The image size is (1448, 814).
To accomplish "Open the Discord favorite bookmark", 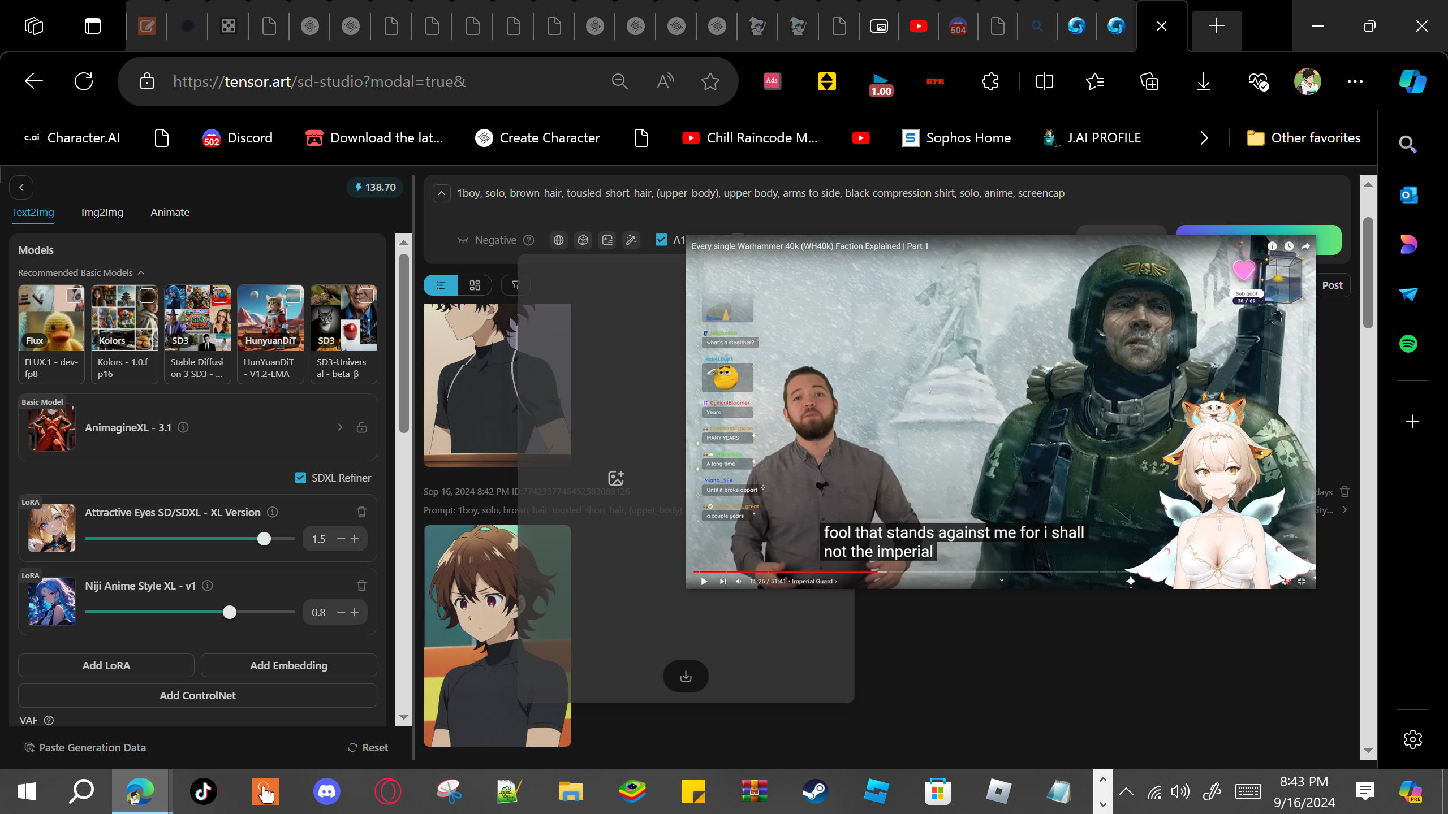I will 238,138.
